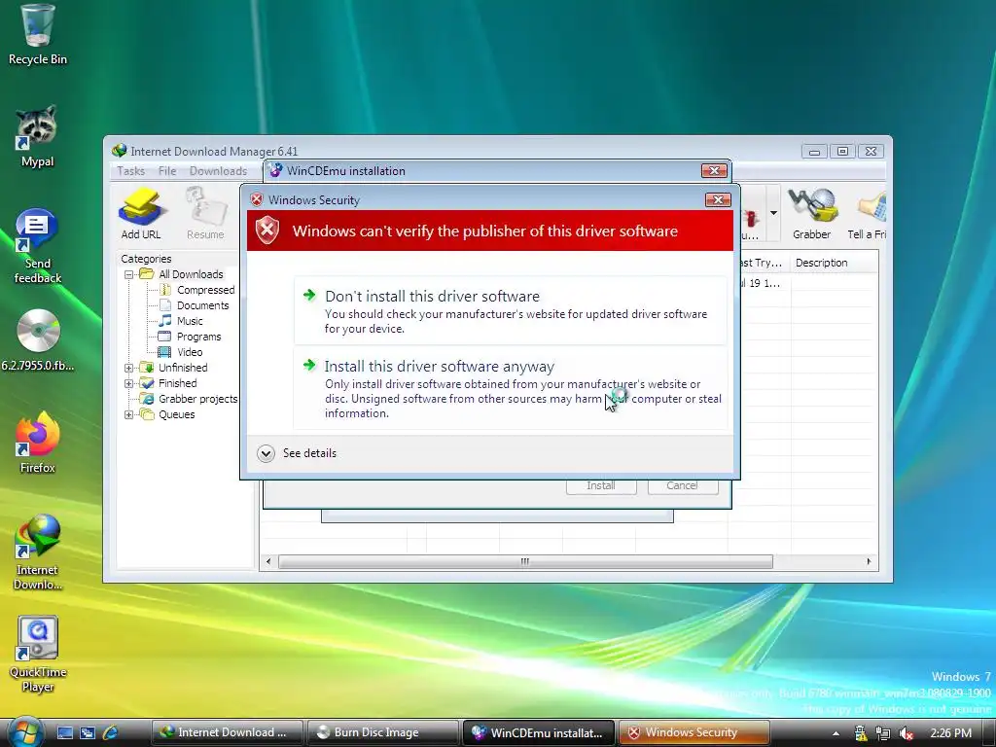
Task: Open the Windows Start orb
Action: pos(24,732)
